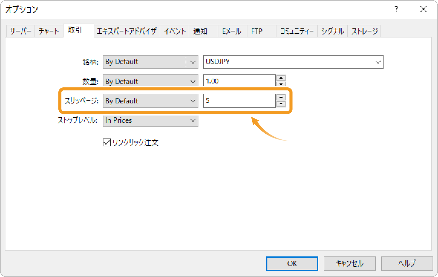Expand the 数量 By Default dropdown
This screenshot has height=277, width=438.
pos(151,81)
